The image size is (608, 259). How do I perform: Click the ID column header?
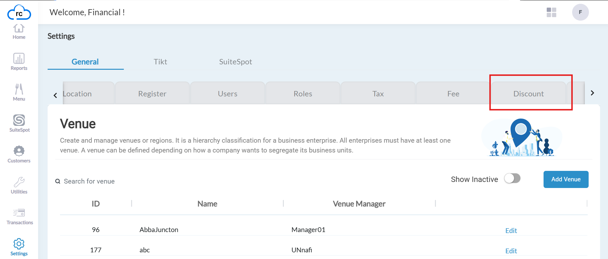(96, 204)
